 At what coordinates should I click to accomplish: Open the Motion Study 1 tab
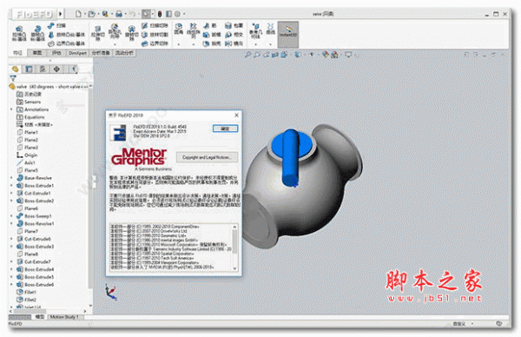pyautogui.click(x=64, y=317)
